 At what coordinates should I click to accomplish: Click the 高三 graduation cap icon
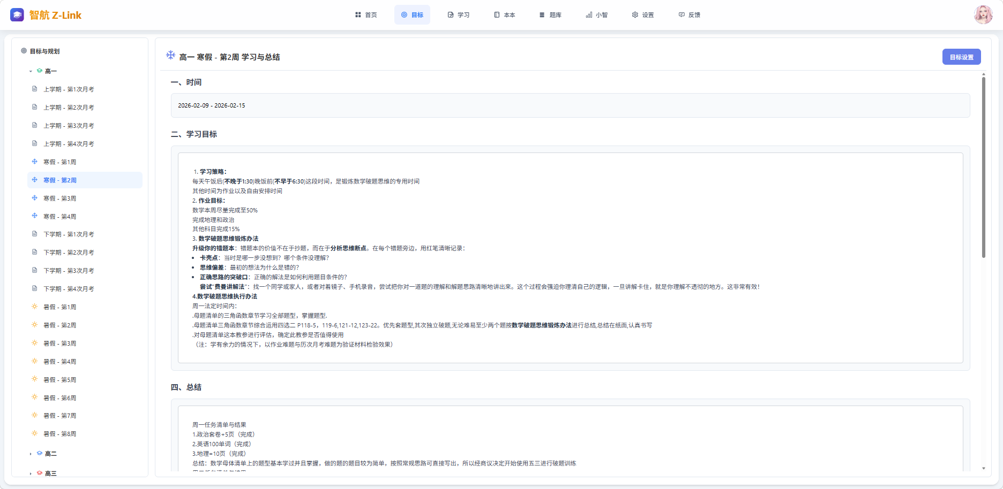[x=40, y=473]
